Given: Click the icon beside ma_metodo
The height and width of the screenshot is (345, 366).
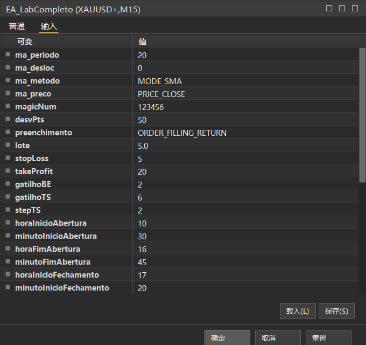Looking at the screenshot, I should coord(8,80).
